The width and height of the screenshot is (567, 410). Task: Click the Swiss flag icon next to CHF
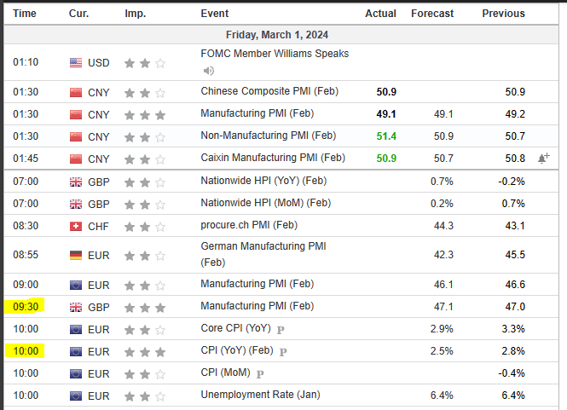point(76,226)
